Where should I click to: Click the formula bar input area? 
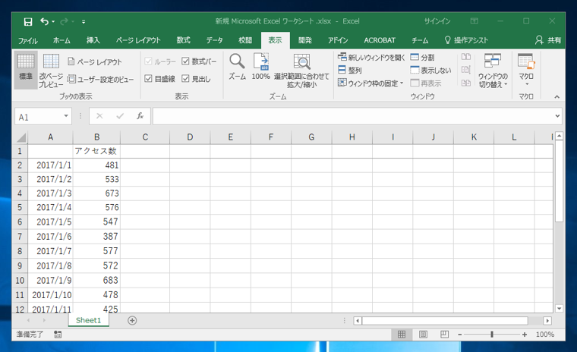353,116
